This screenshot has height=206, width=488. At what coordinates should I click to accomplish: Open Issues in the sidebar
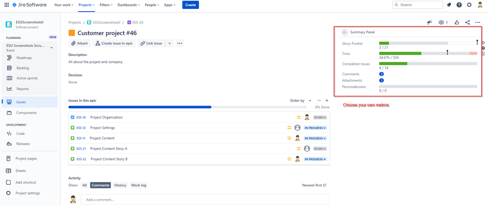(29, 102)
